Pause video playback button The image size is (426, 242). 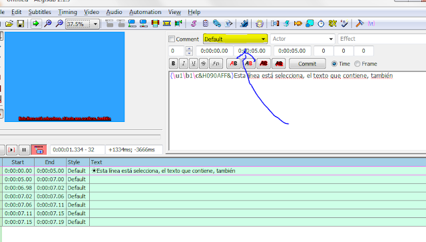(24, 150)
